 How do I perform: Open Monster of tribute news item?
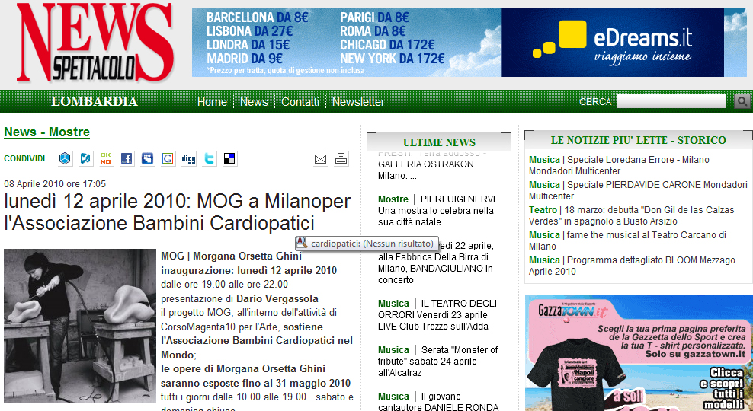click(x=438, y=361)
